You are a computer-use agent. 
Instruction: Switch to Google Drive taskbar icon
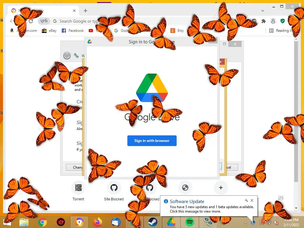[x=171, y=222]
